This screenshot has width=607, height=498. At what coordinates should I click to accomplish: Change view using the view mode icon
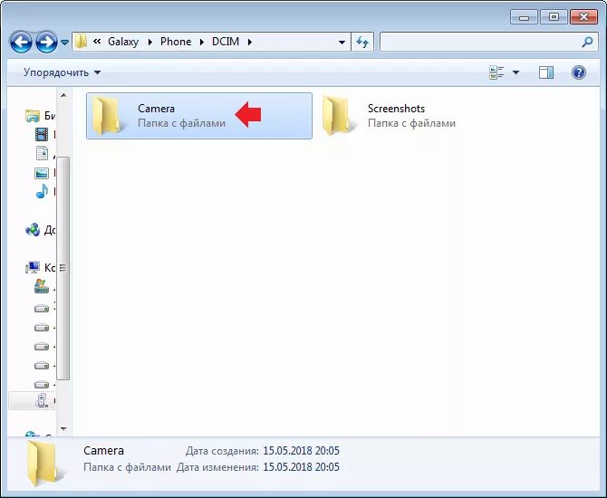point(496,72)
